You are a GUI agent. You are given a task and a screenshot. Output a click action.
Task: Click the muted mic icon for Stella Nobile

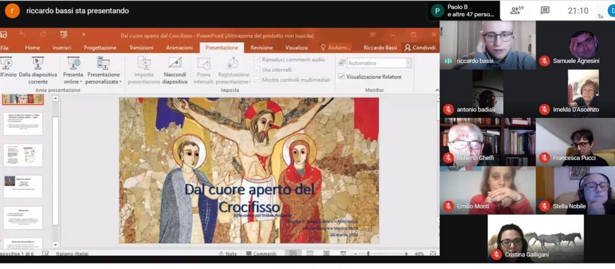click(544, 206)
